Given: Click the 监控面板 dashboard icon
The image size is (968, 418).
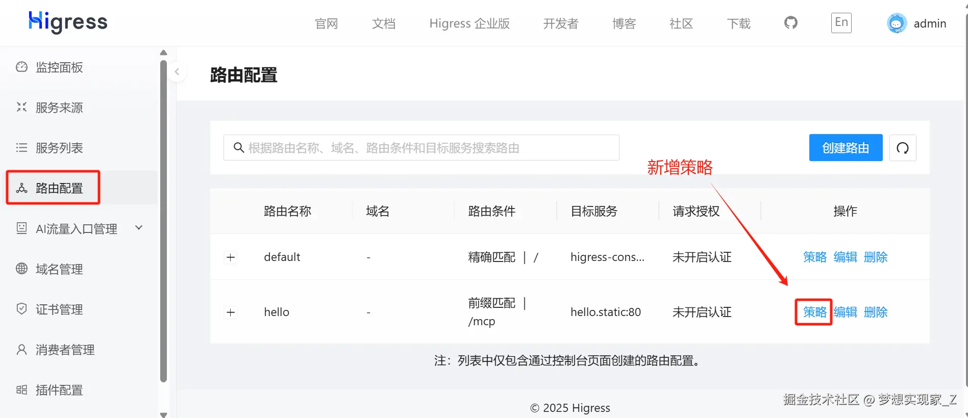Looking at the screenshot, I should click(x=21, y=67).
